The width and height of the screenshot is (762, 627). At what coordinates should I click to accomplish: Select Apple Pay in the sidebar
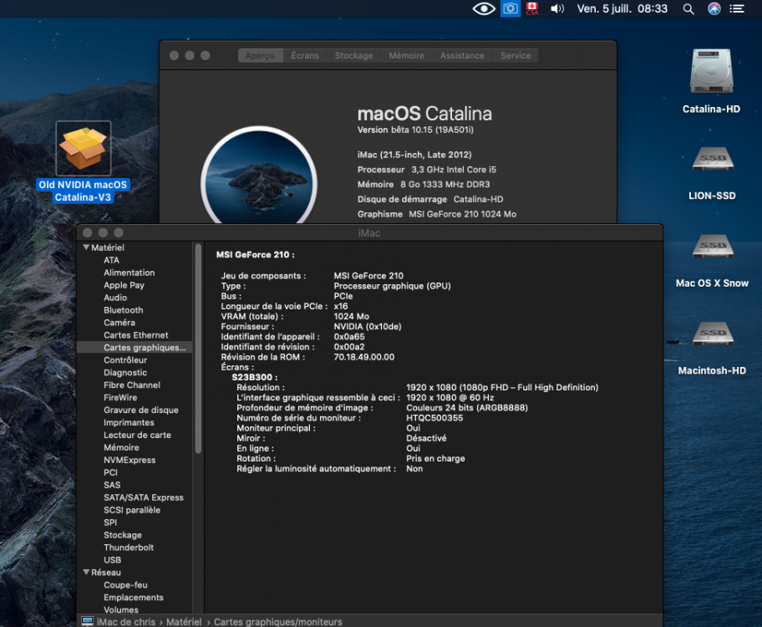[124, 286]
